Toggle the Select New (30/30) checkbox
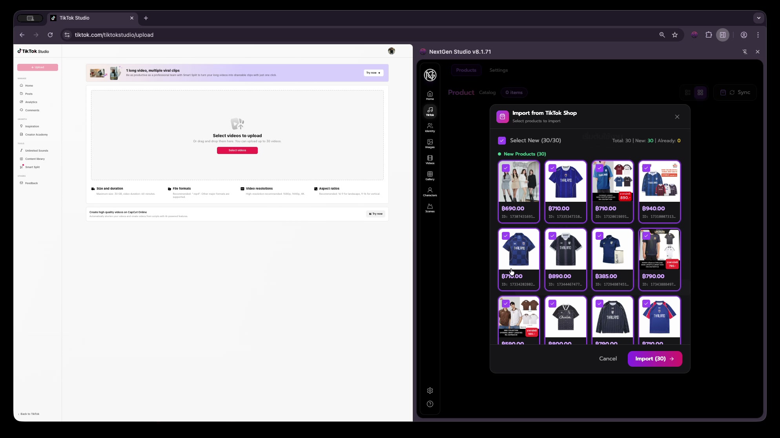780x438 pixels. 502,141
